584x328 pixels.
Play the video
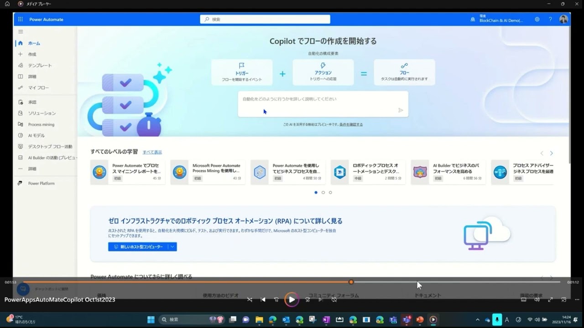tap(291, 299)
